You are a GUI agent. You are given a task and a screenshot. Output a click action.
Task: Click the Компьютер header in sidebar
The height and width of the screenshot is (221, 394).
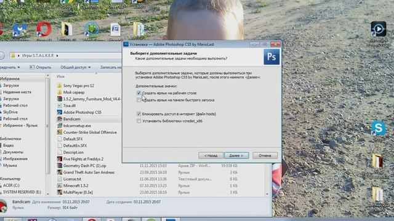tap(10, 179)
